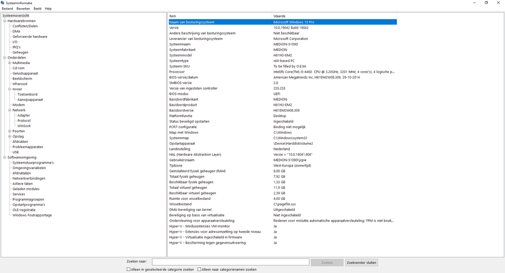This screenshot has width=505, height=273.
Task: Click the 'Zoekvenster sluiten' button
Action: pos(361,262)
